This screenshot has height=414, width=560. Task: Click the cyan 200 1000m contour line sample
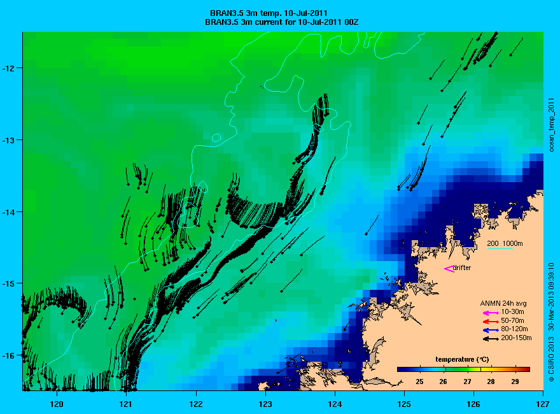click(x=500, y=248)
